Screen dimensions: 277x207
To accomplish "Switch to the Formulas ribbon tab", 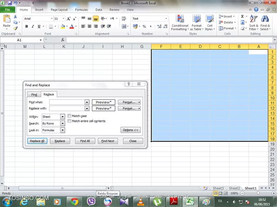I will [81, 10].
